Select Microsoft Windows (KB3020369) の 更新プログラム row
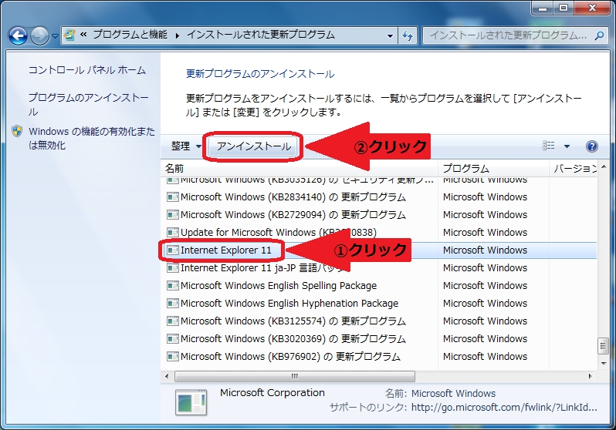Screen dimensions: 616x430 [381, 338]
